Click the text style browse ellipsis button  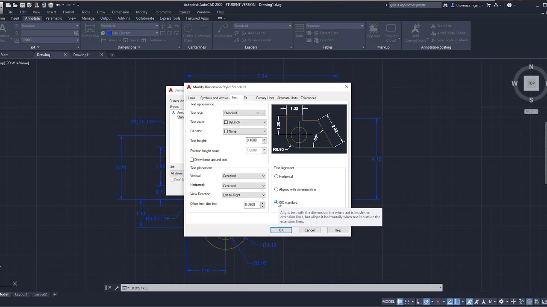(x=264, y=113)
